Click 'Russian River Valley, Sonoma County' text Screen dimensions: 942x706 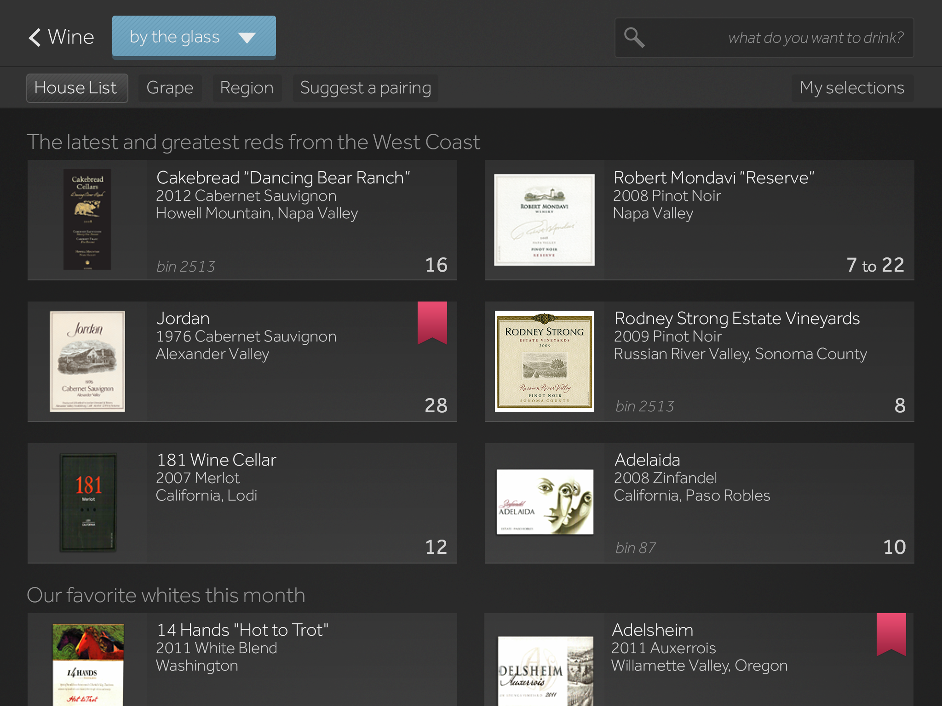(741, 354)
